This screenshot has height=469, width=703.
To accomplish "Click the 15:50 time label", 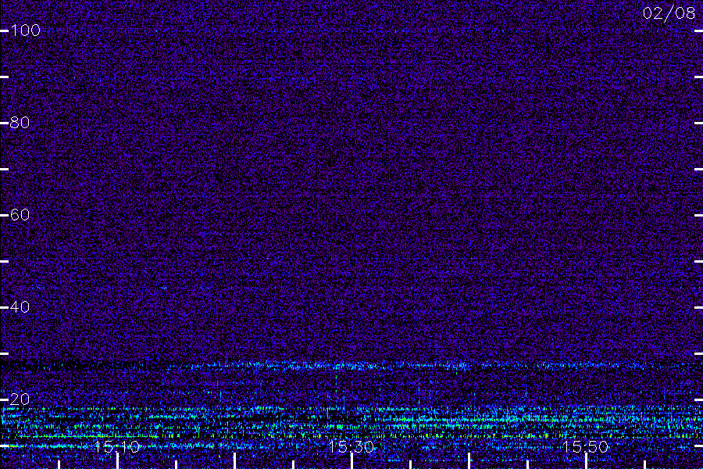I will 586,447.
